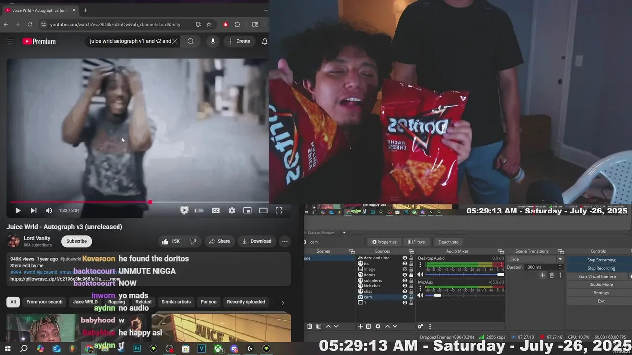
Task: Run the YouTube search magnifier button
Action: [x=191, y=41]
